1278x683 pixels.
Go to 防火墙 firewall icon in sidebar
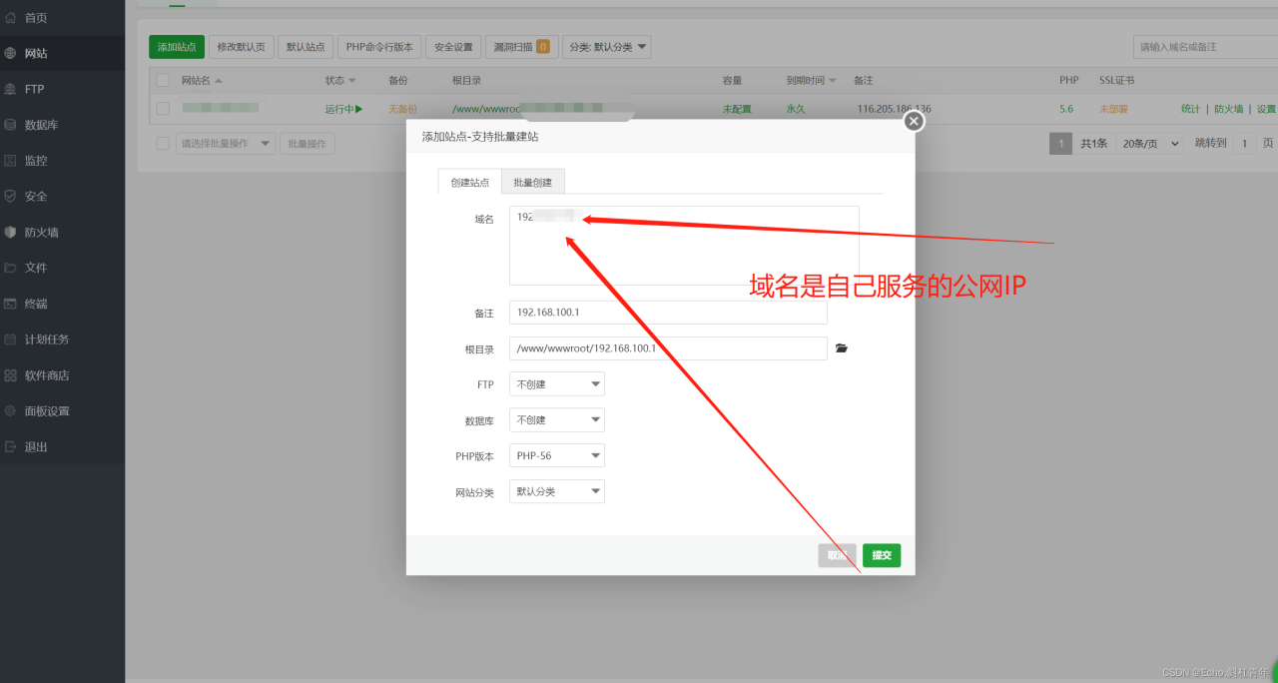pyautogui.click(x=10, y=233)
